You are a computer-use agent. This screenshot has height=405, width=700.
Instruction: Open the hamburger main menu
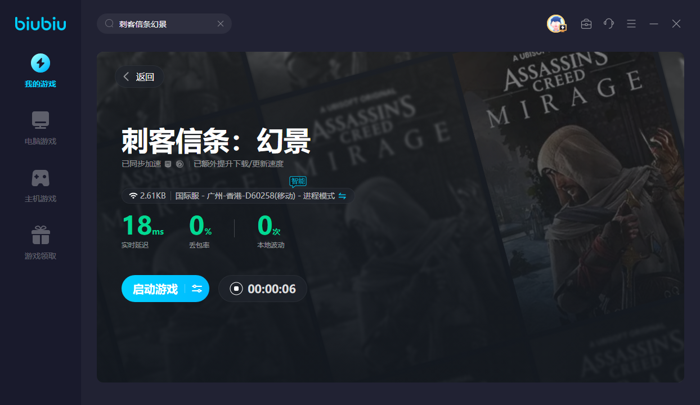click(631, 24)
